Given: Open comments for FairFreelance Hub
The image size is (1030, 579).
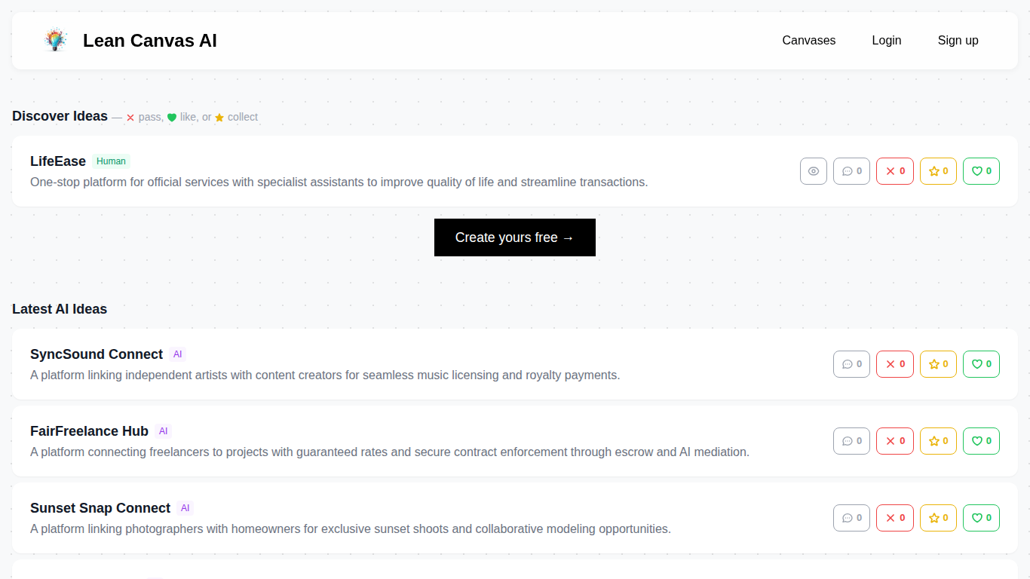Looking at the screenshot, I should point(851,441).
